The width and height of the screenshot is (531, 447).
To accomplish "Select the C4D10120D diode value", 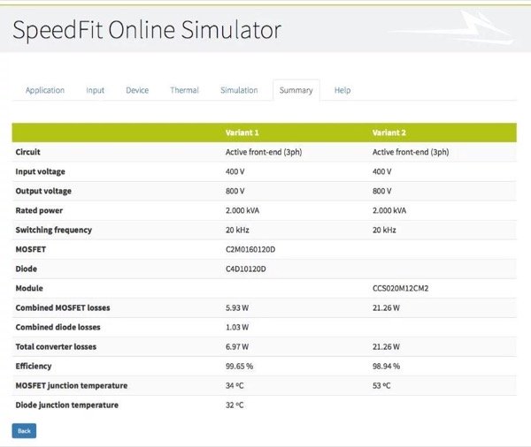I will pyautogui.click(x=245, y=269).
